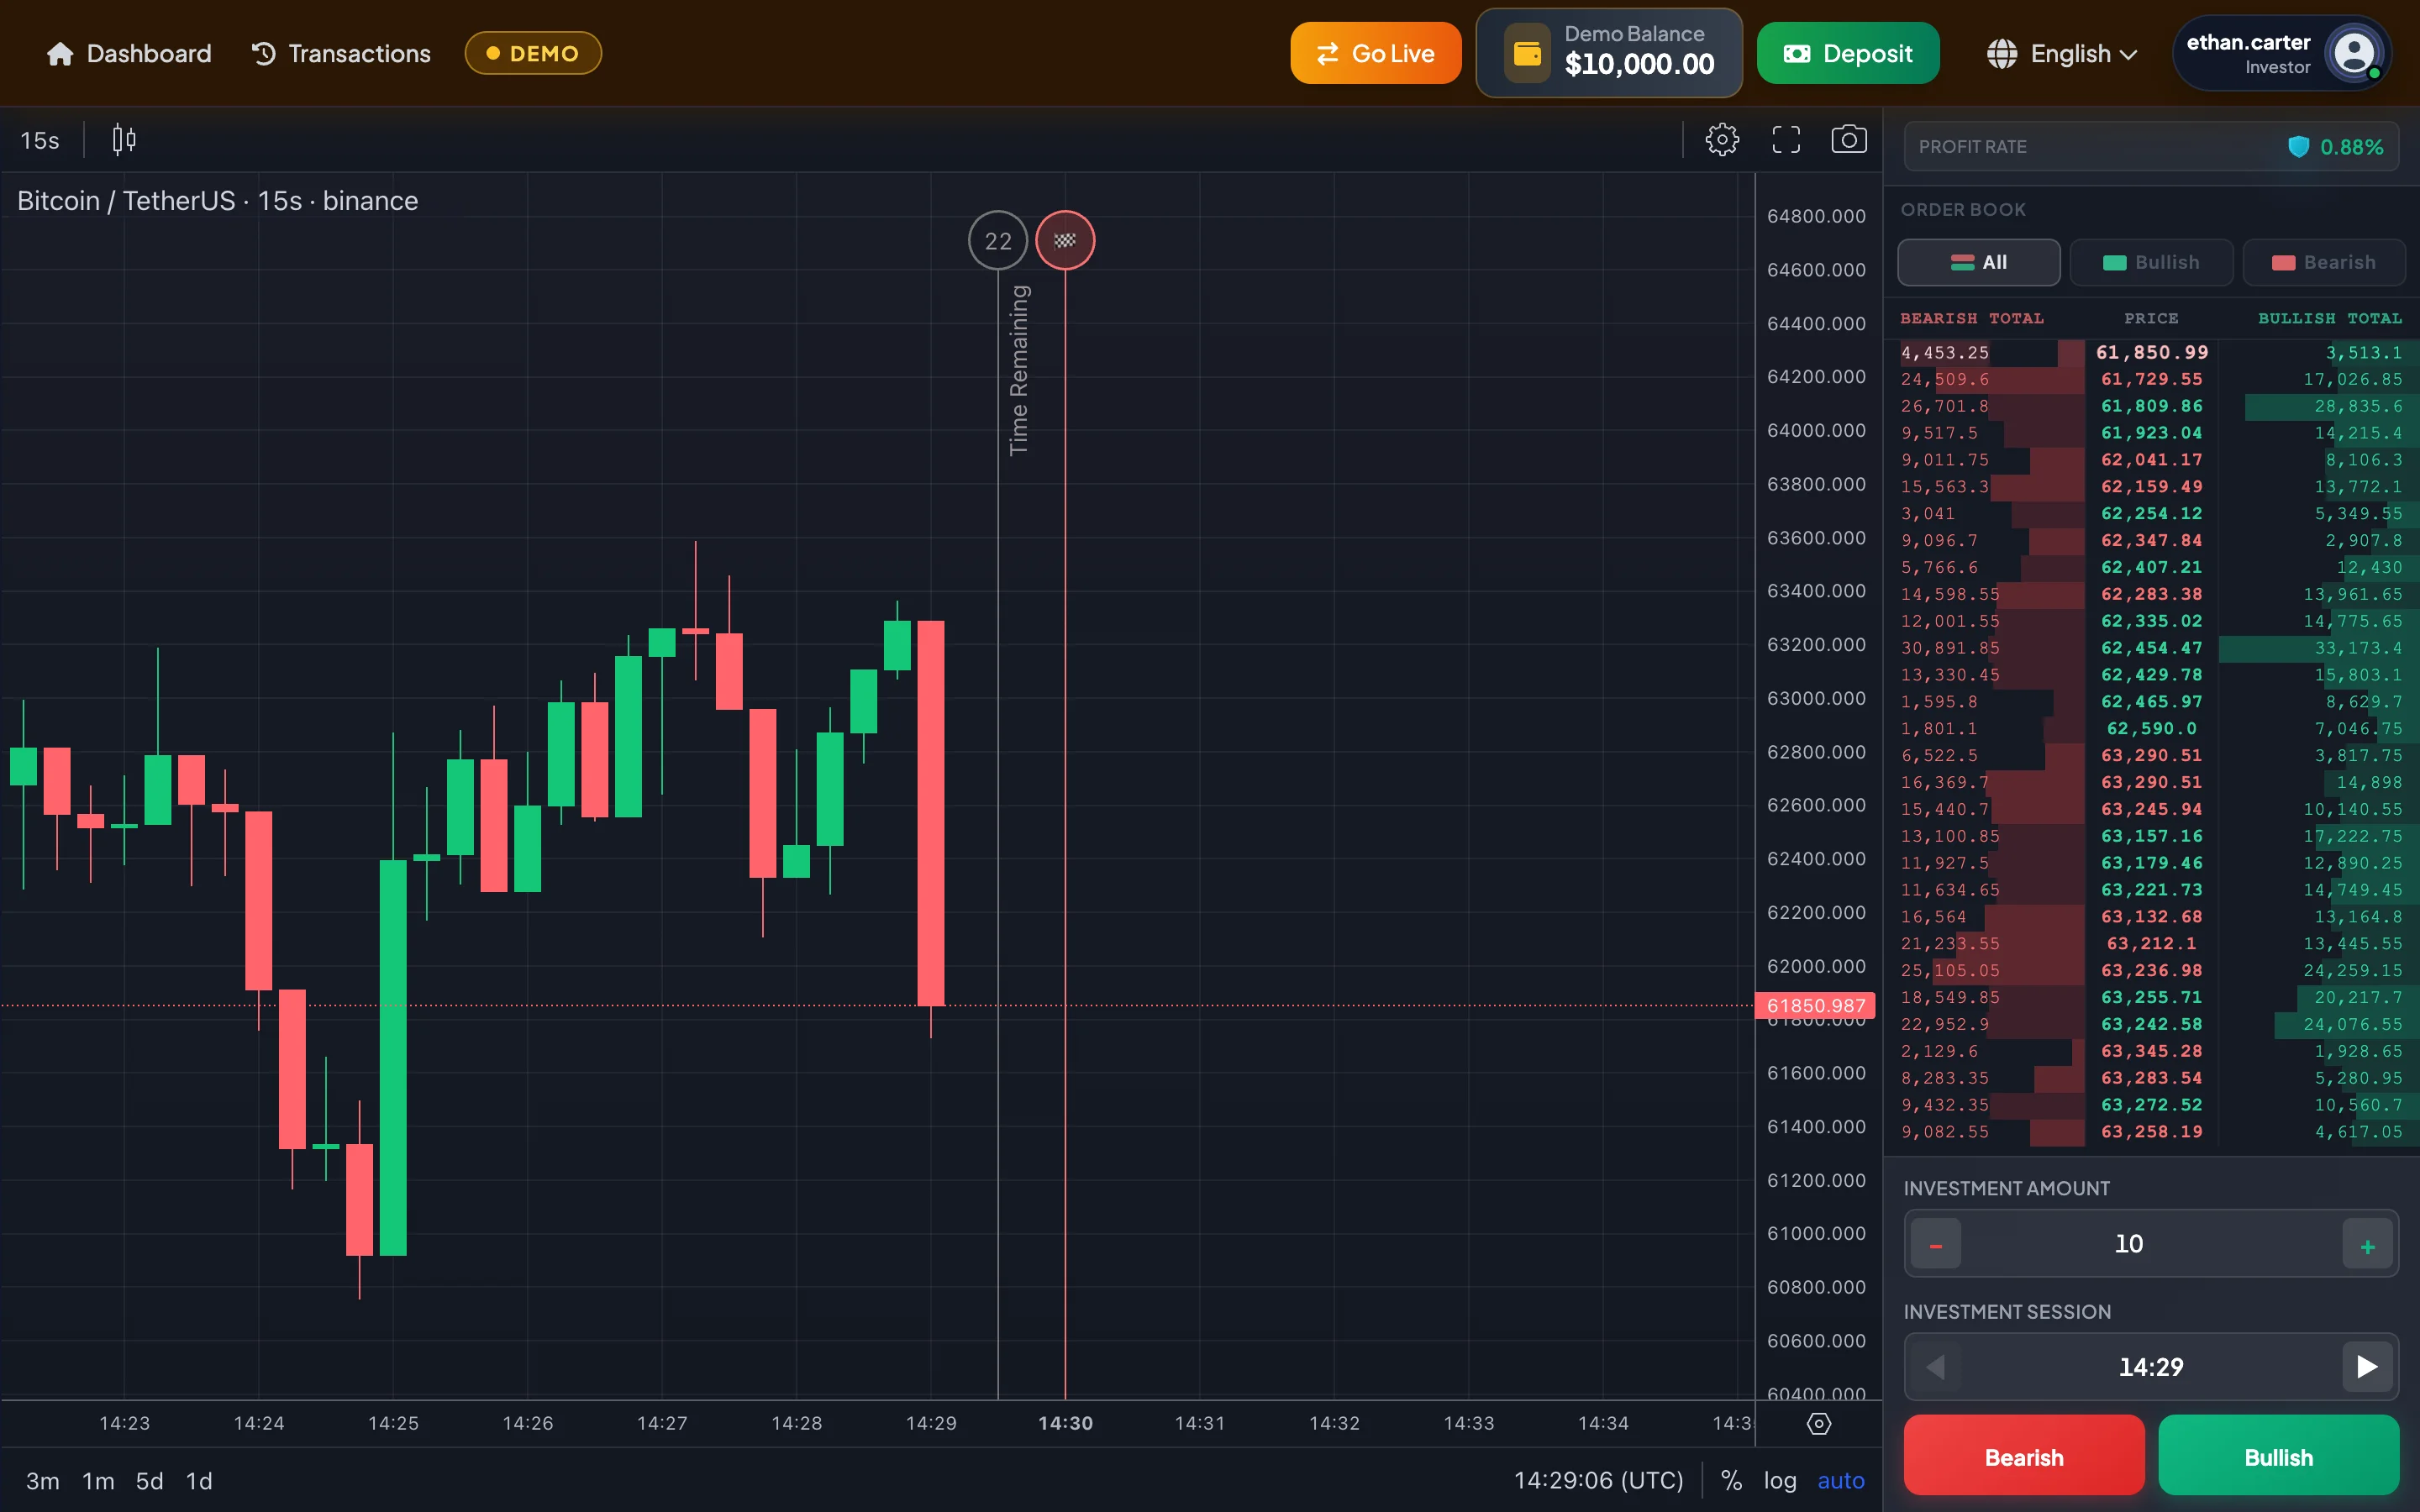Decrease investment amount with minus button
The image size is (2420, 1512).
click(1936, 1245)
